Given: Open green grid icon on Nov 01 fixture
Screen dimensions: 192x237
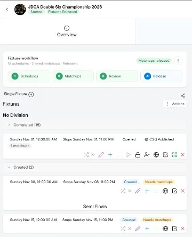Looking at the screenshot, I should pos(174,155).
